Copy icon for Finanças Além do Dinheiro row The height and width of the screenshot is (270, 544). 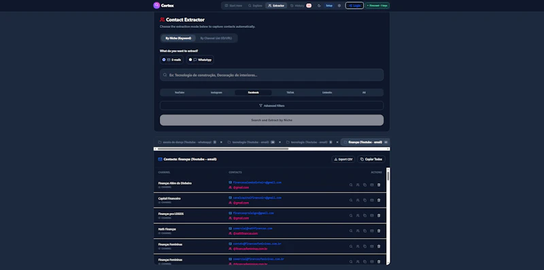click(x=364, y=185)
